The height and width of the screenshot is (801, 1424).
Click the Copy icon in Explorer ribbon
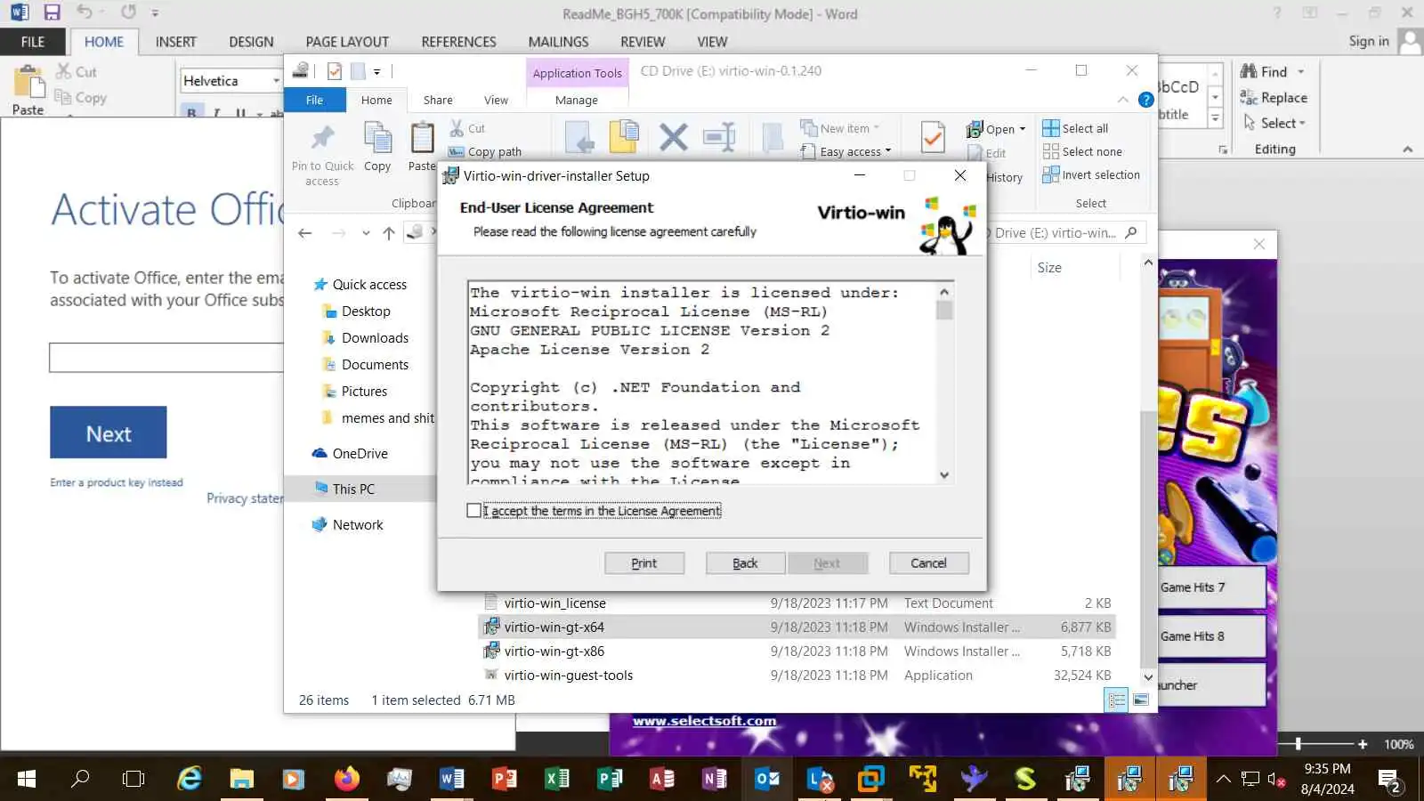(377, 147)
